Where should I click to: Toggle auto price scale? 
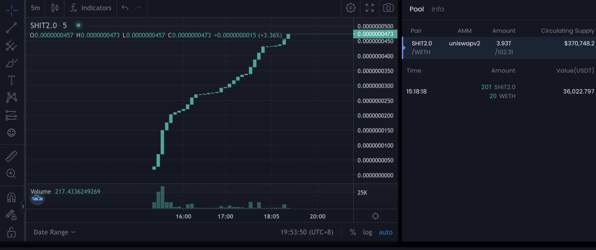click(x=385, y=232)
